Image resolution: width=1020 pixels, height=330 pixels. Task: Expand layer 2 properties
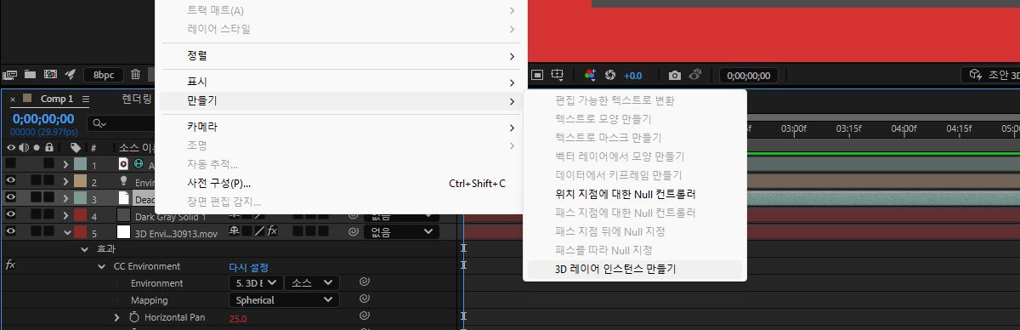65,181
